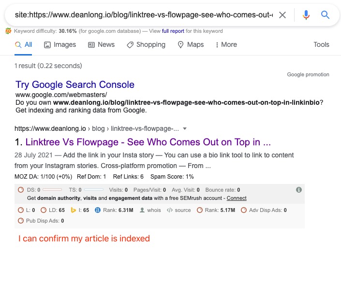
Task: Open the Linktree Vs Flowpage result title
Action: pyautogui.click(x=148, y=142)
